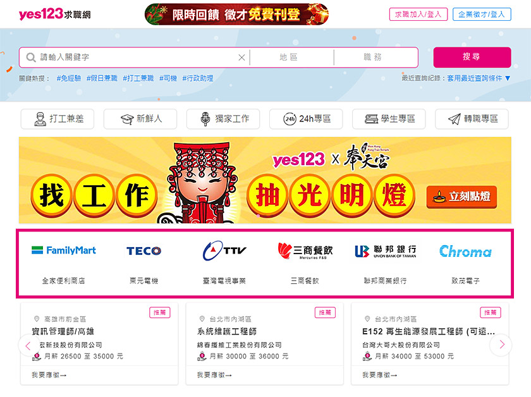Show next job cards with right arrow
The height and width of the screenshot is (397, 531).
501,345
